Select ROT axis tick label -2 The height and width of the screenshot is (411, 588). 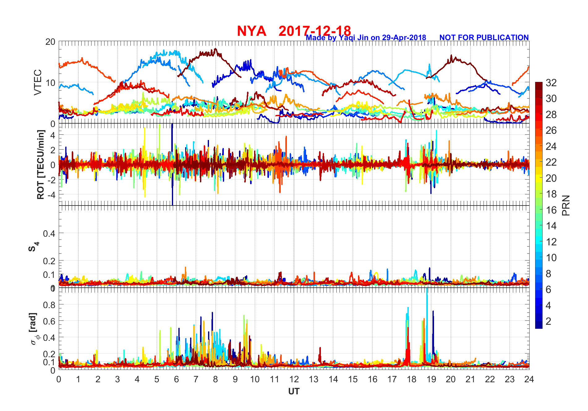[51, 180]
